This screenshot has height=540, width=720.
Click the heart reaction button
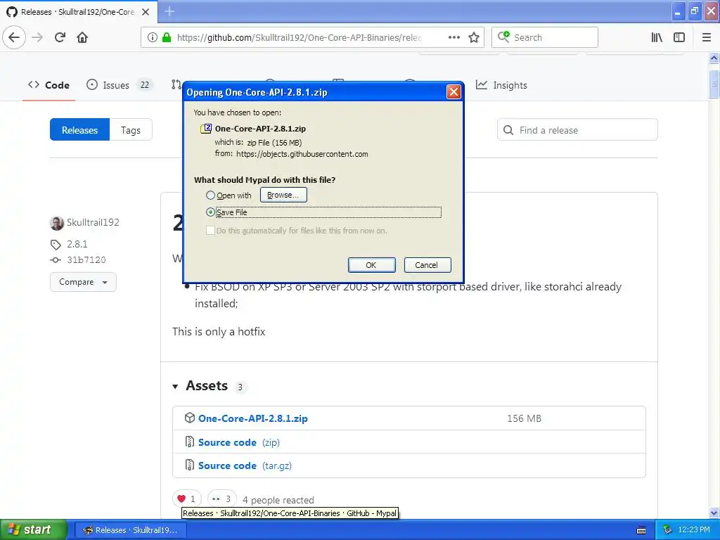tap(187, 499)
